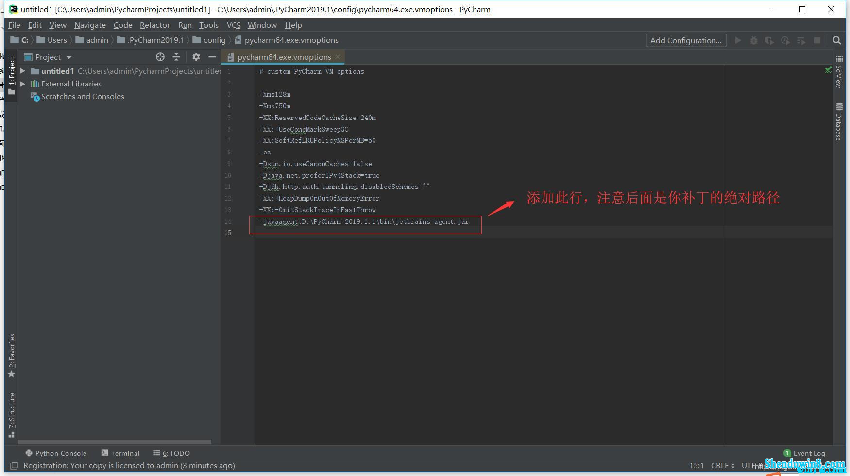Expand the untitled1 project folder

[x=22, y=71]
